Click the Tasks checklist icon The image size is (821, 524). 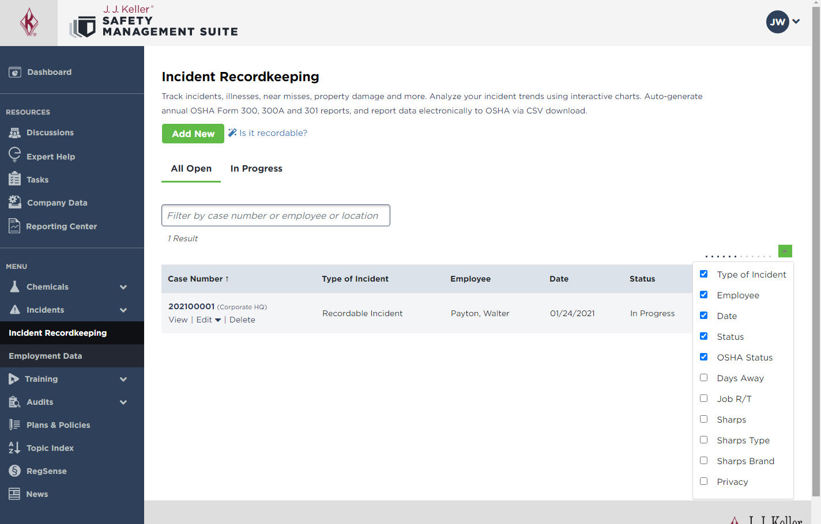[x=15, y=179]
